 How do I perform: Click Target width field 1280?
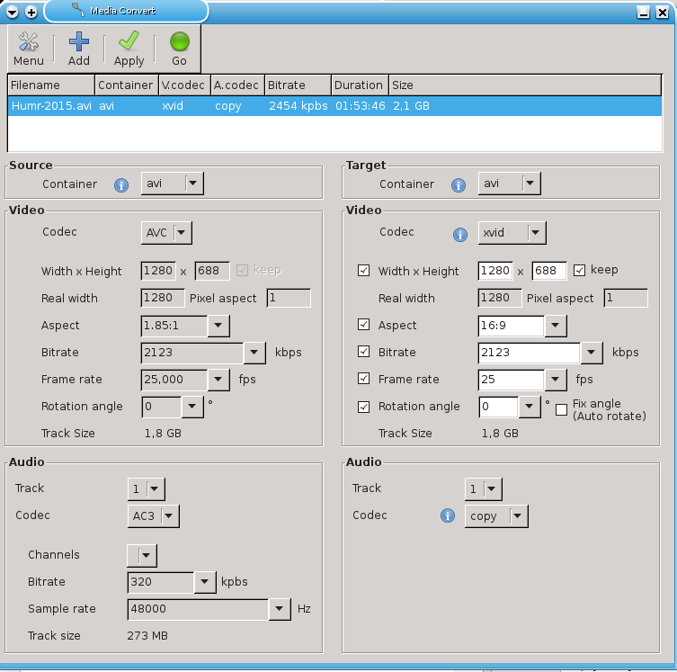pos(495,271)
